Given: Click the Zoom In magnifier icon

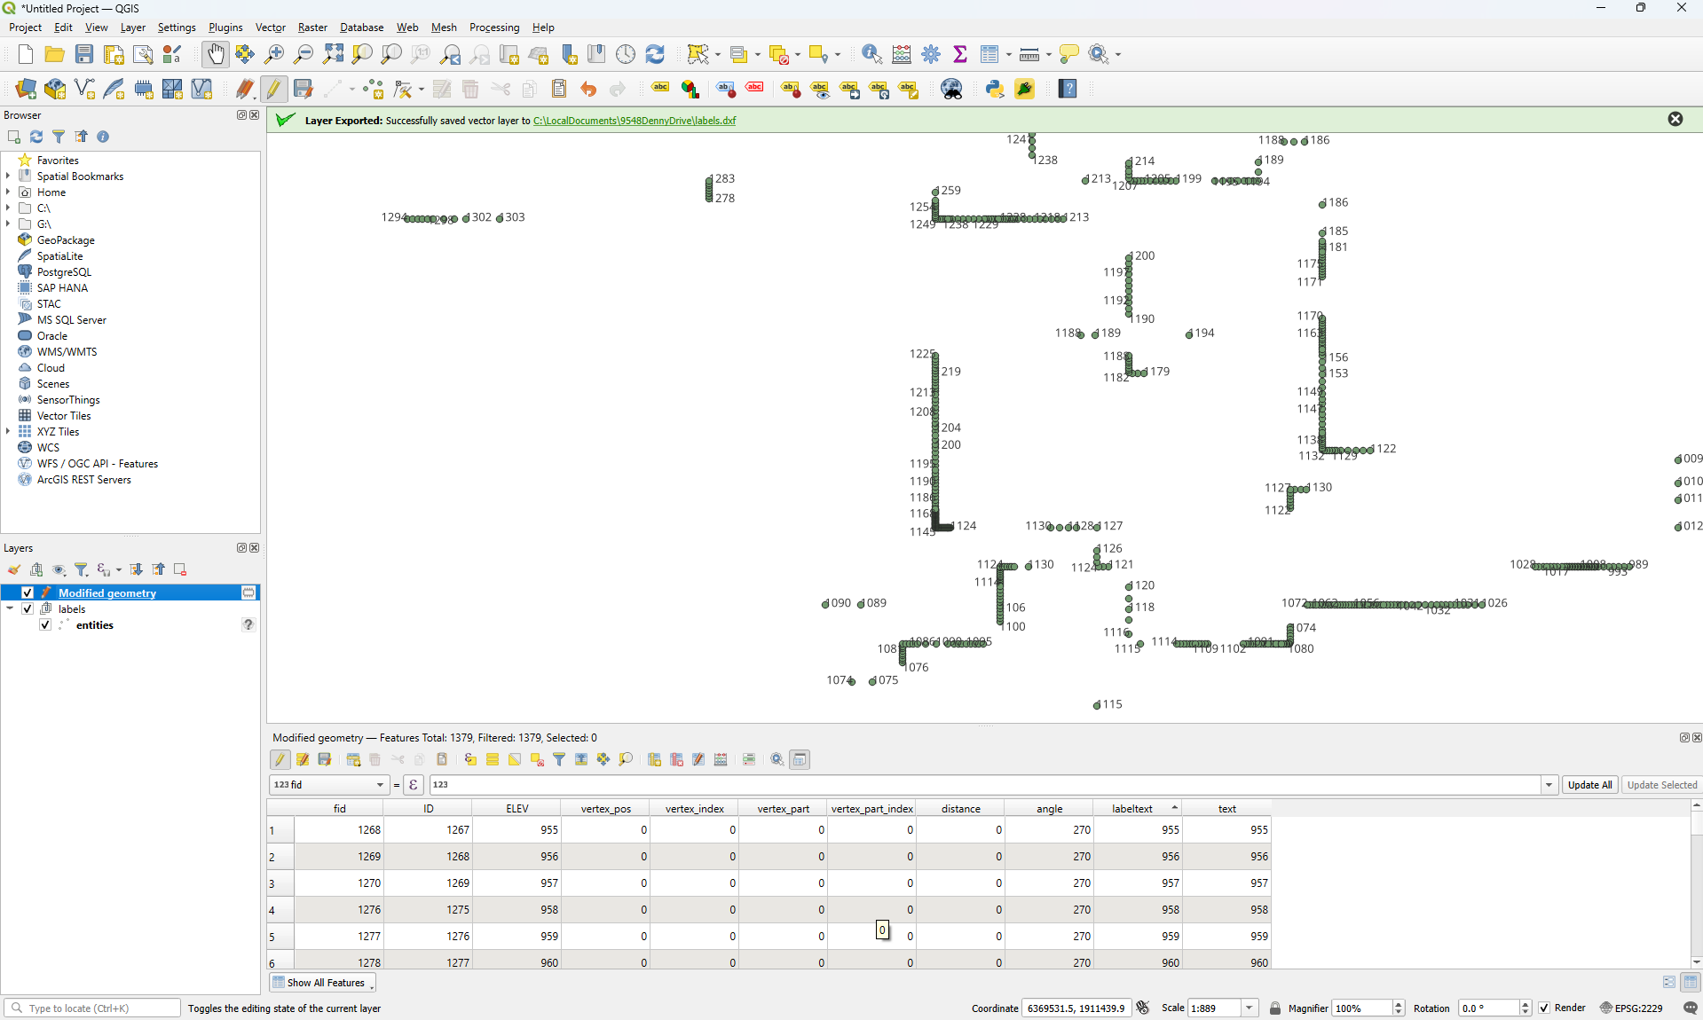Looking at the screenshot, I should pos(274,55).
